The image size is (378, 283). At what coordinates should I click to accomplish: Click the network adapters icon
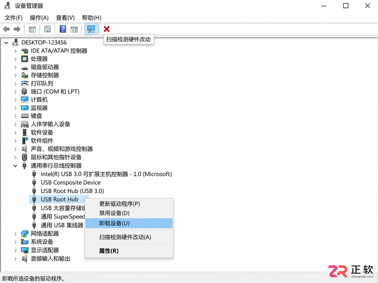25,233
